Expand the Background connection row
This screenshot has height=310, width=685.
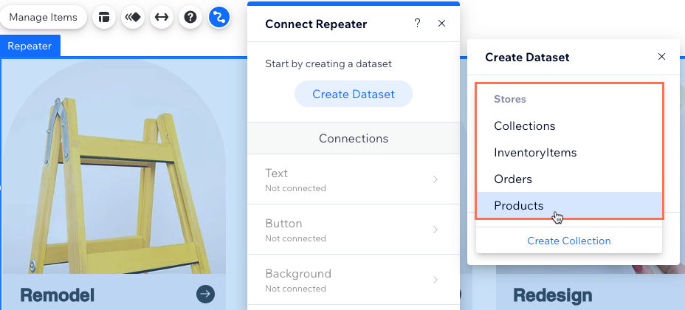[354, 280]
